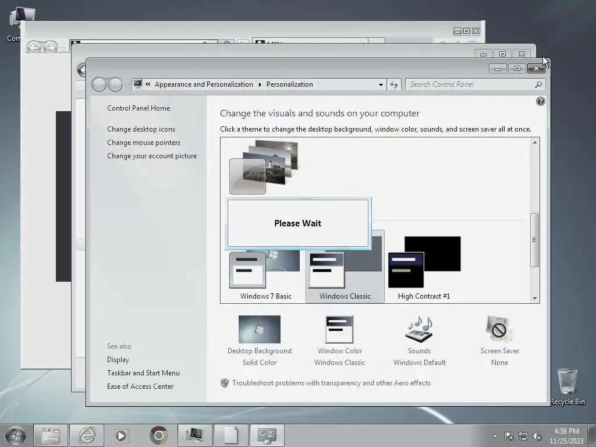
Task: Open Taskbar and Start Menu link
Action: click(x=143, y=373)
